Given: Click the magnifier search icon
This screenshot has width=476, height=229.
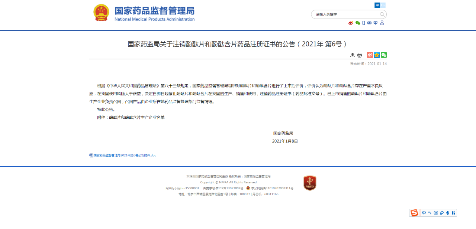Looking at the screenshot, I should click(x=382, y=14).
